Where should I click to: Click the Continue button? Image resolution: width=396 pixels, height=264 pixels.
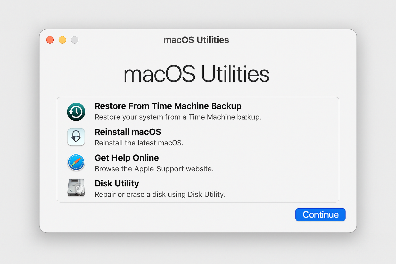[320, 215]
